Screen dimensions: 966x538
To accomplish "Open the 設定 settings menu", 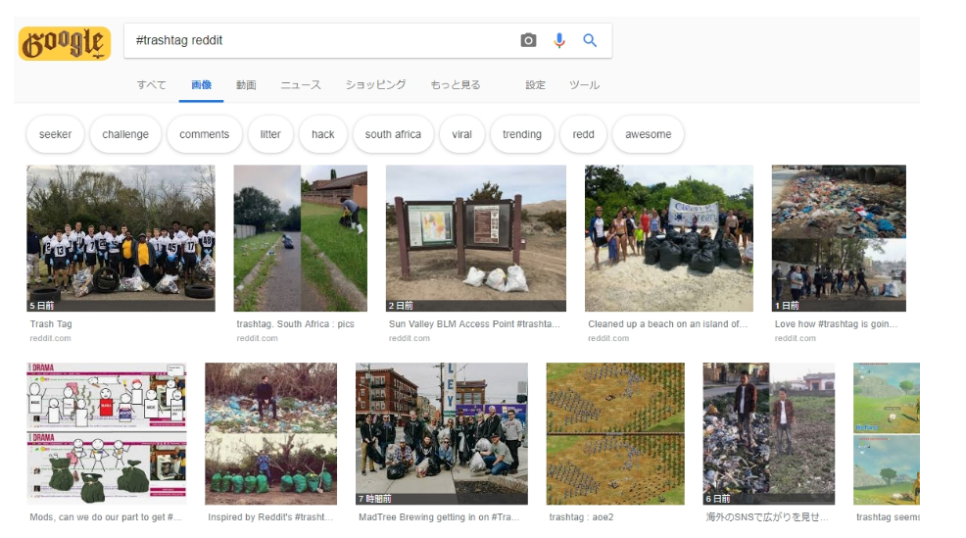I will click(535, 85).
